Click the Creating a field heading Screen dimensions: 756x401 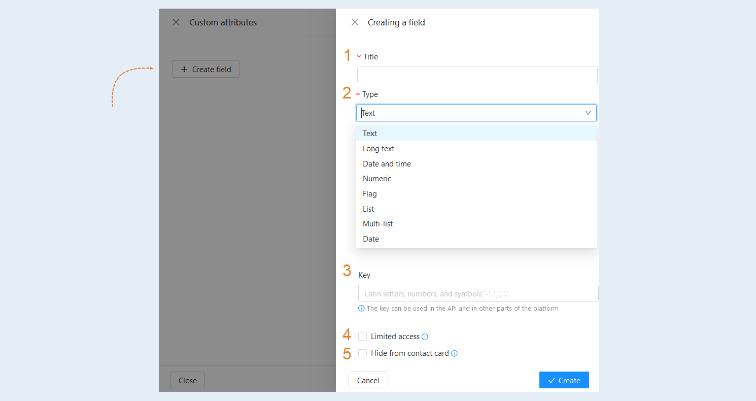[396, 22]
